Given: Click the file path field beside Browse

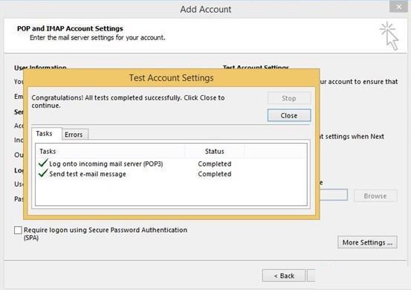Looking at the screenshot, I should (x=334, y=195).
